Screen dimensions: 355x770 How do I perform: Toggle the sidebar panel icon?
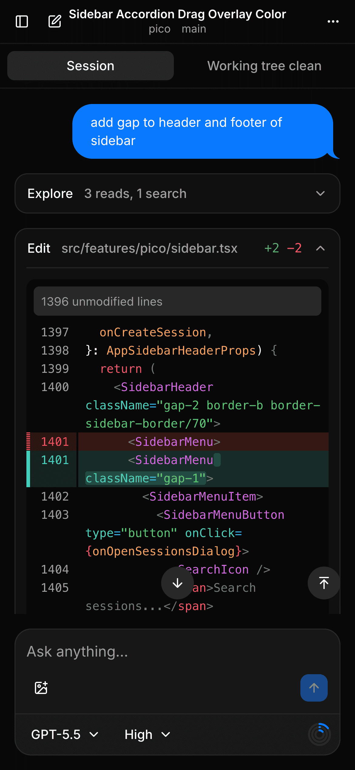22,22
